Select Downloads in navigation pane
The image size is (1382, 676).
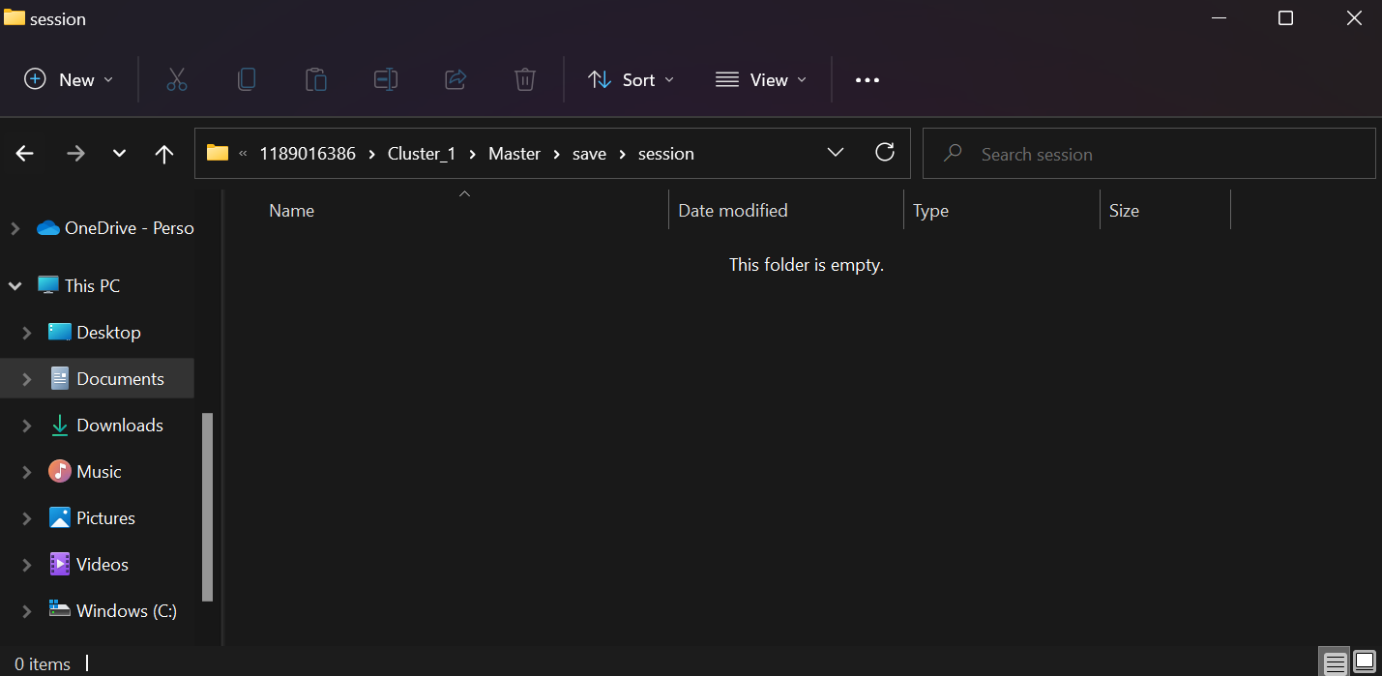click(119, 426)
